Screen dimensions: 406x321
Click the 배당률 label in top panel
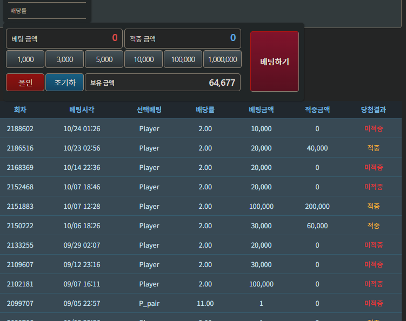click(18, 11)
